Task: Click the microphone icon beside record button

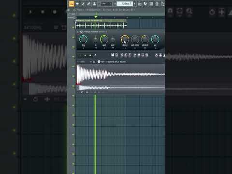Action: (95, 56)
